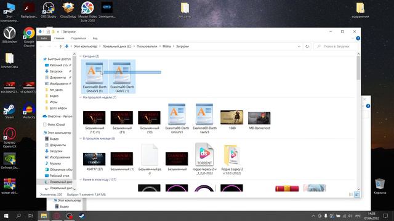This screenshot has width=394, height=221.
Task: Open the Вид ribbon tab
Action: (x=95, y=38)
